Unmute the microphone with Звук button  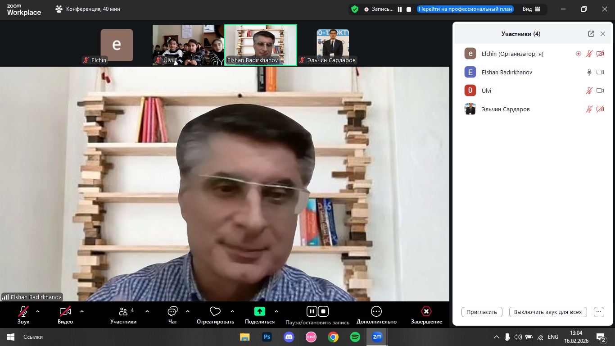click(23, 311)
